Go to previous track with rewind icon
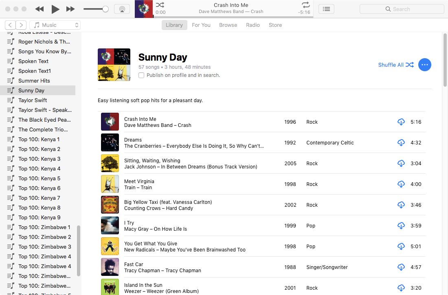The image size is (448, 295). coord(39,9)
